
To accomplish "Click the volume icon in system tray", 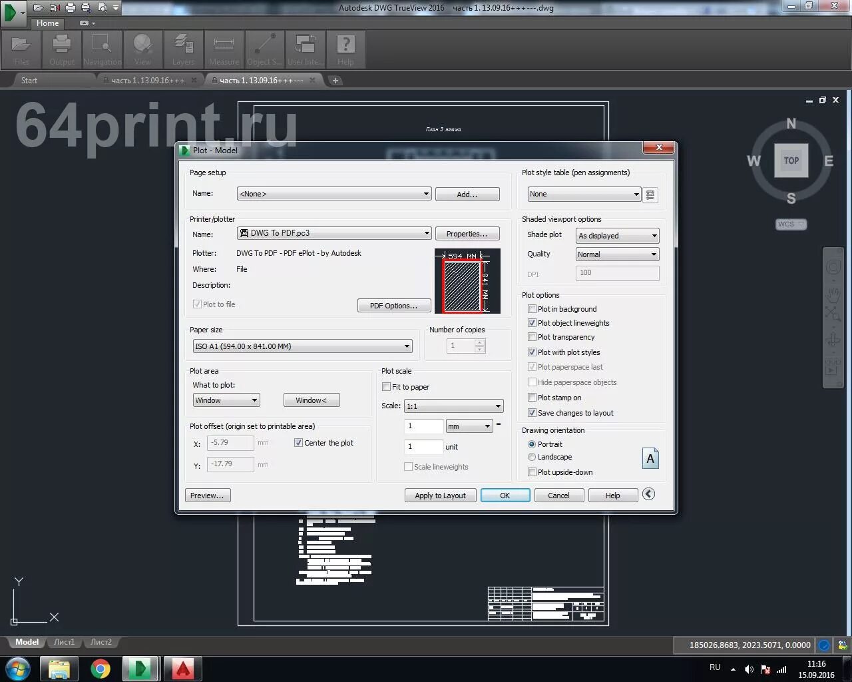I will point(749,669).
